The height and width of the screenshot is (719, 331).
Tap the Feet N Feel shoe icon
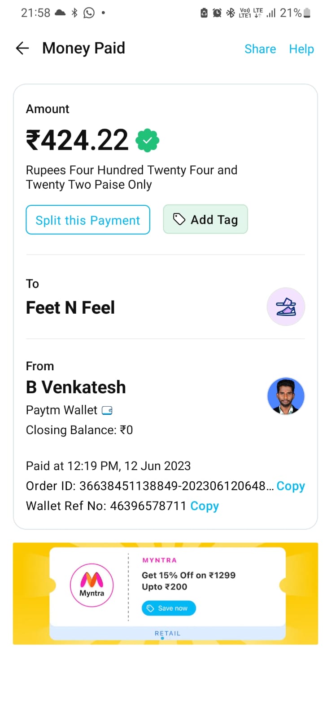[286, 307]
